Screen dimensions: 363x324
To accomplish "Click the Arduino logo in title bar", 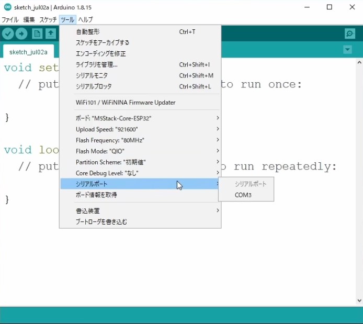I will [8, 7].
